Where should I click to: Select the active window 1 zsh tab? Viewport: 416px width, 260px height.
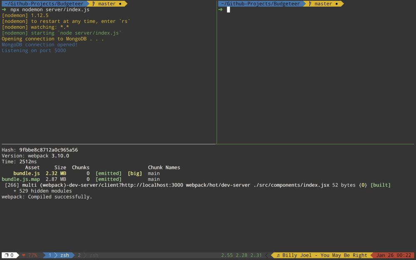coord(59,255)
